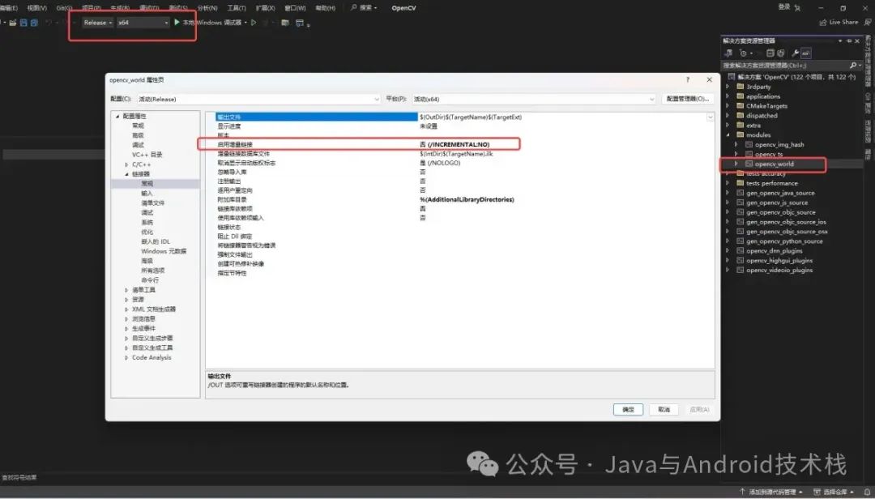Open the 扩展(X) menu
Screen dimensions: 875x499
(265, 8)
